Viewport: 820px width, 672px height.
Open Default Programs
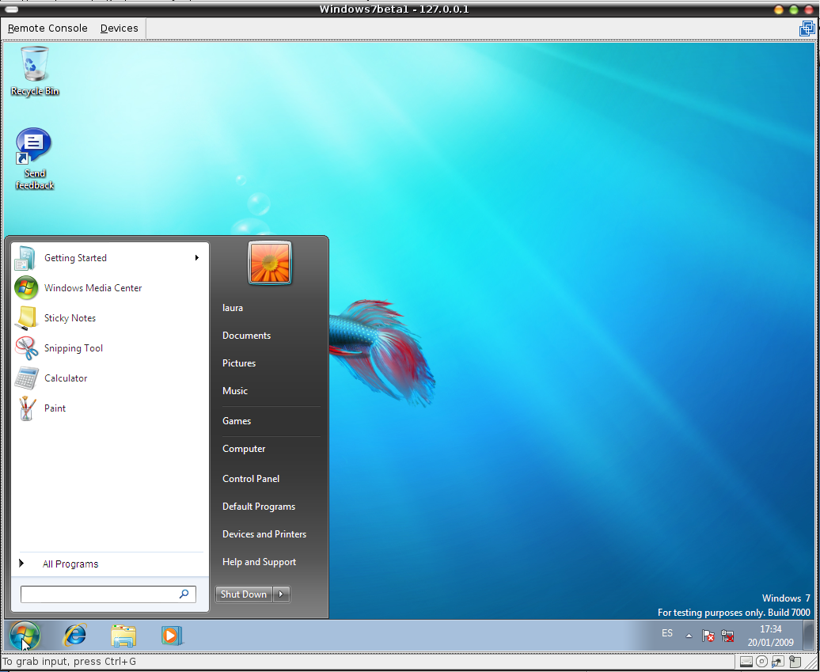tap(259, 507)
